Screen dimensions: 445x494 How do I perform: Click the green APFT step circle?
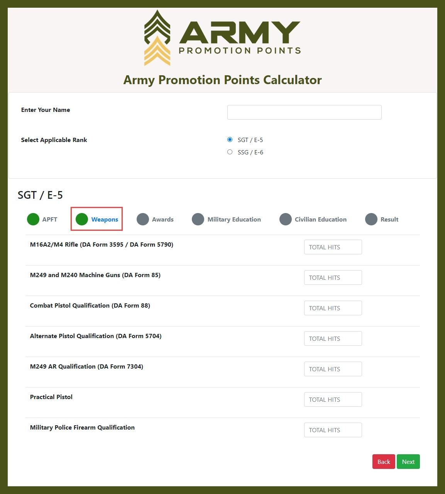tap(33, 219)
